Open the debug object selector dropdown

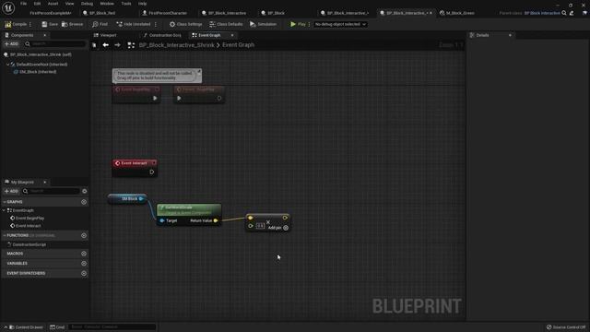tap(340, 24)
